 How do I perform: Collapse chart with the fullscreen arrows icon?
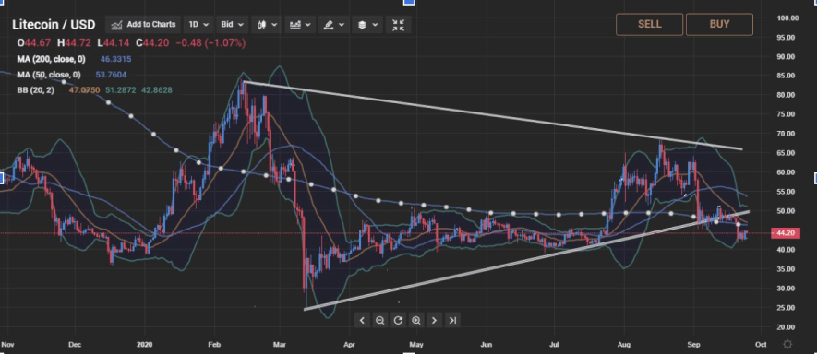click(x=398, y=25)
